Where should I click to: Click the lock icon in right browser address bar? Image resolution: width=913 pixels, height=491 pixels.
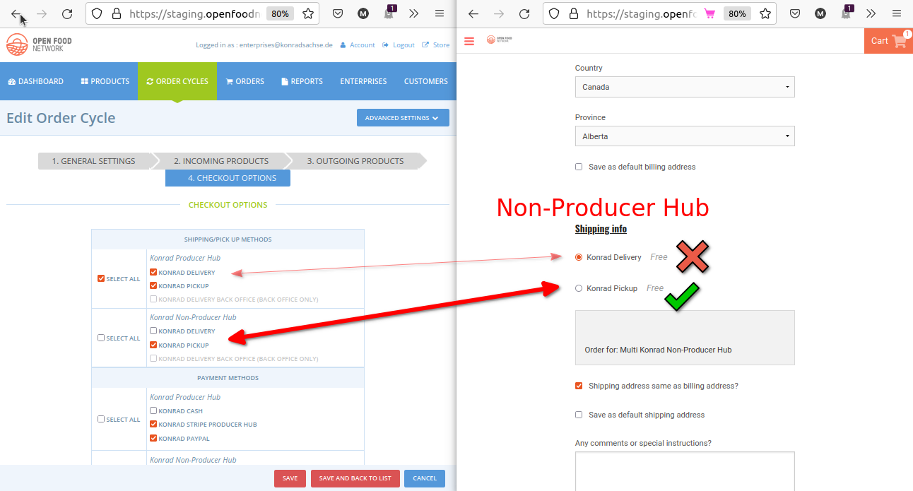574,13
